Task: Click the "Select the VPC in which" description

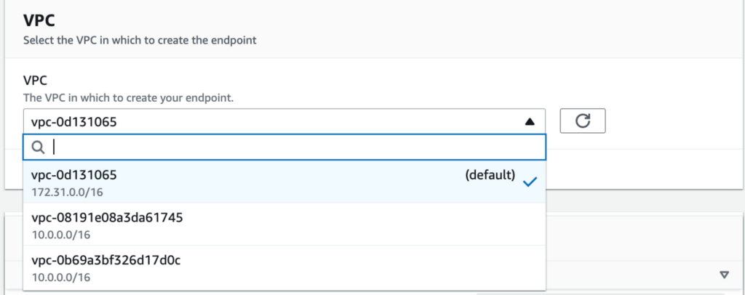Action: pyautogui.click(x=140, y=41)
